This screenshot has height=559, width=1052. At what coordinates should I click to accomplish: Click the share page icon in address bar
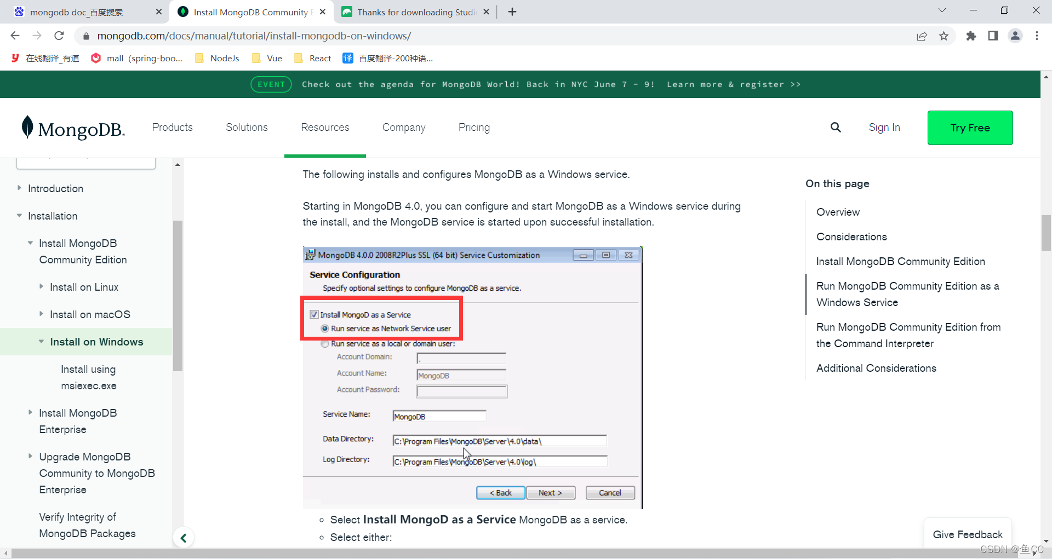[922, 36]
